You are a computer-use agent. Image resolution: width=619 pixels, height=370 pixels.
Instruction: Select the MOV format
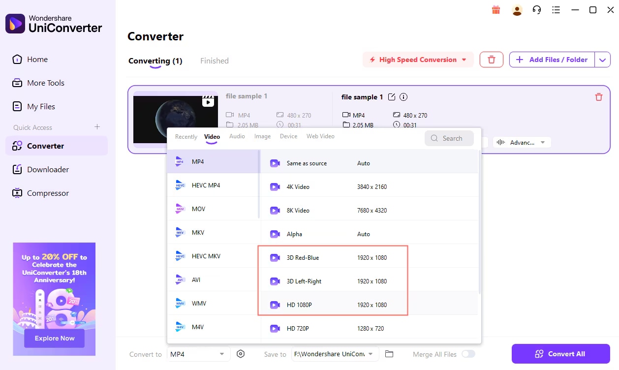tap(213, 209)
